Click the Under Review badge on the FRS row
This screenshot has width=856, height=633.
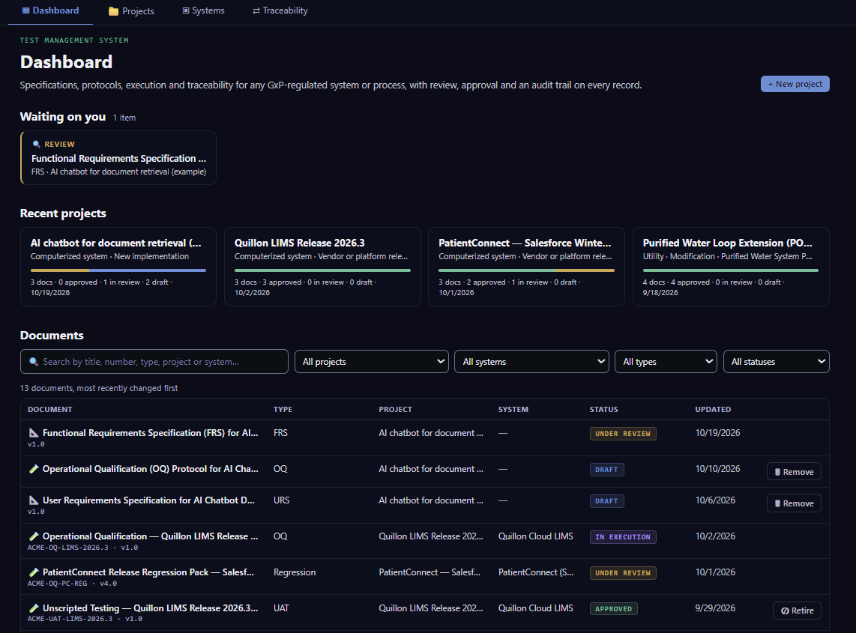point(623,434)
